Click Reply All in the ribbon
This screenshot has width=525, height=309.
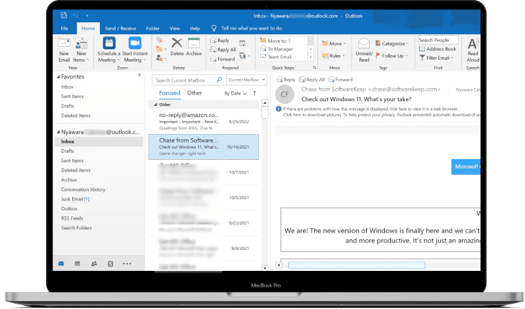pos(223,49)
